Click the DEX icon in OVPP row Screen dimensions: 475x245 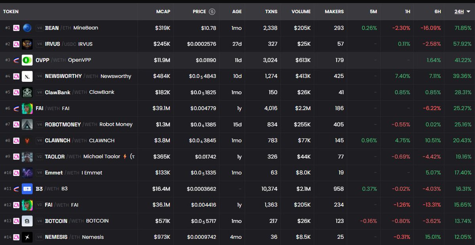[16, 60]
